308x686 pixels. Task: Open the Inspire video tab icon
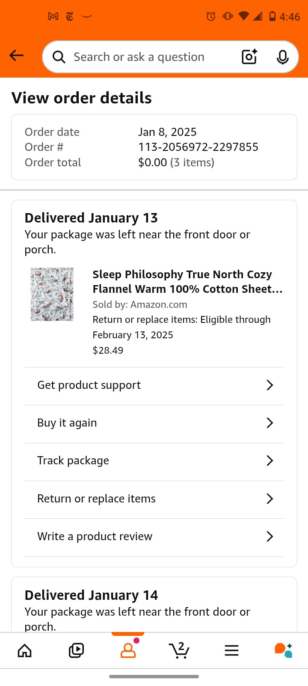point(76,650)
